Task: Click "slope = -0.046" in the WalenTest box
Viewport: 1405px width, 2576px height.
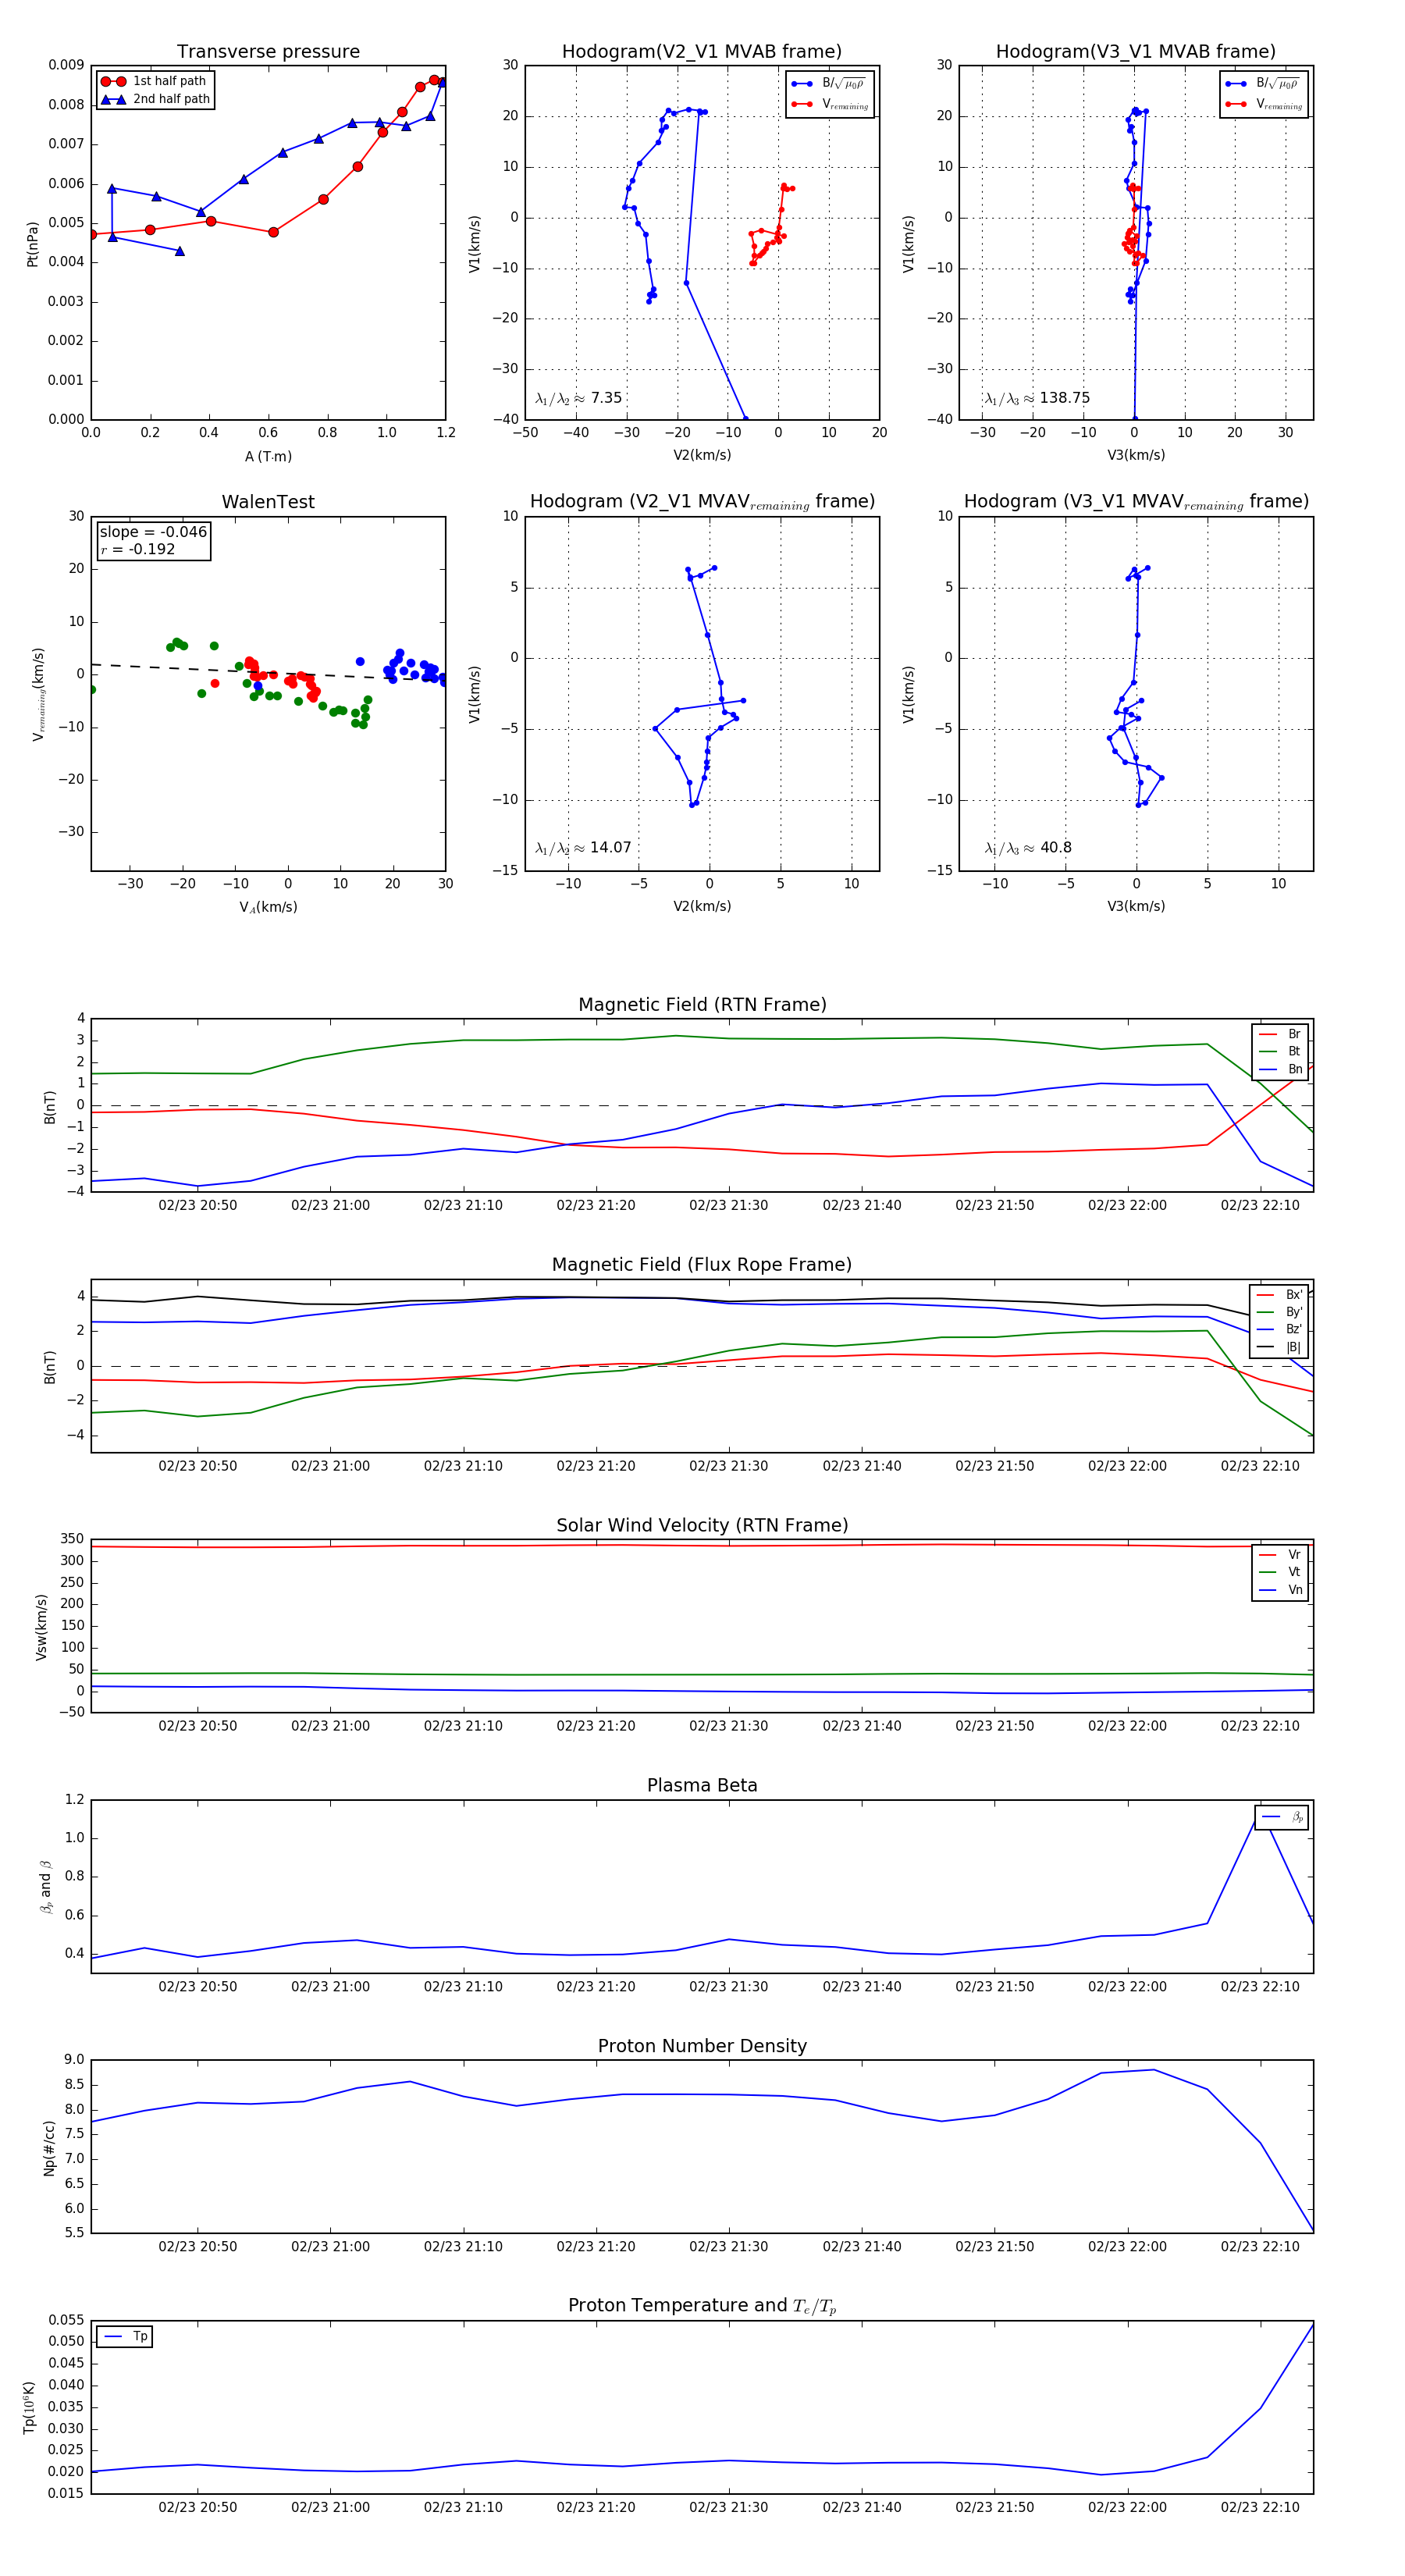Action: click(x=153, y=532)
